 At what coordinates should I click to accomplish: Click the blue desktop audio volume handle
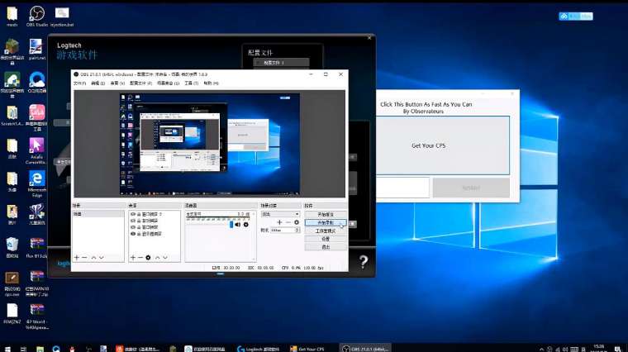coord(231,225)
